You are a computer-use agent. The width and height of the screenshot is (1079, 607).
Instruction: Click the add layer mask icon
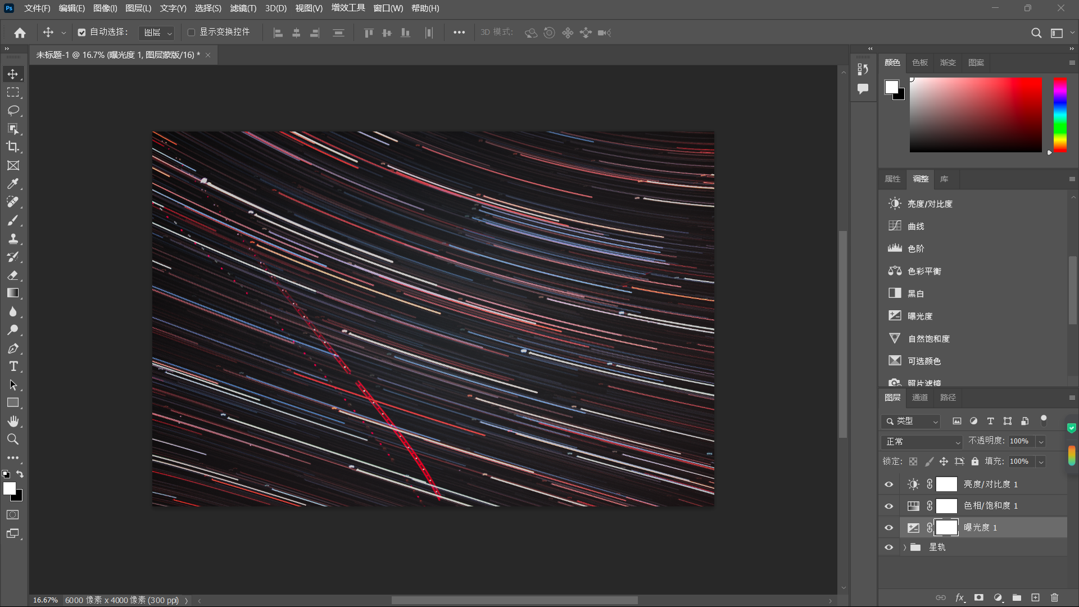tap(978, 597)
